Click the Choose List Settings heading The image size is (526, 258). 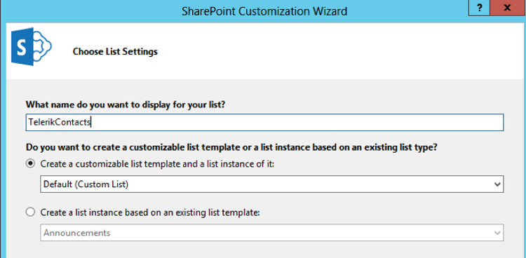(115, 52)
